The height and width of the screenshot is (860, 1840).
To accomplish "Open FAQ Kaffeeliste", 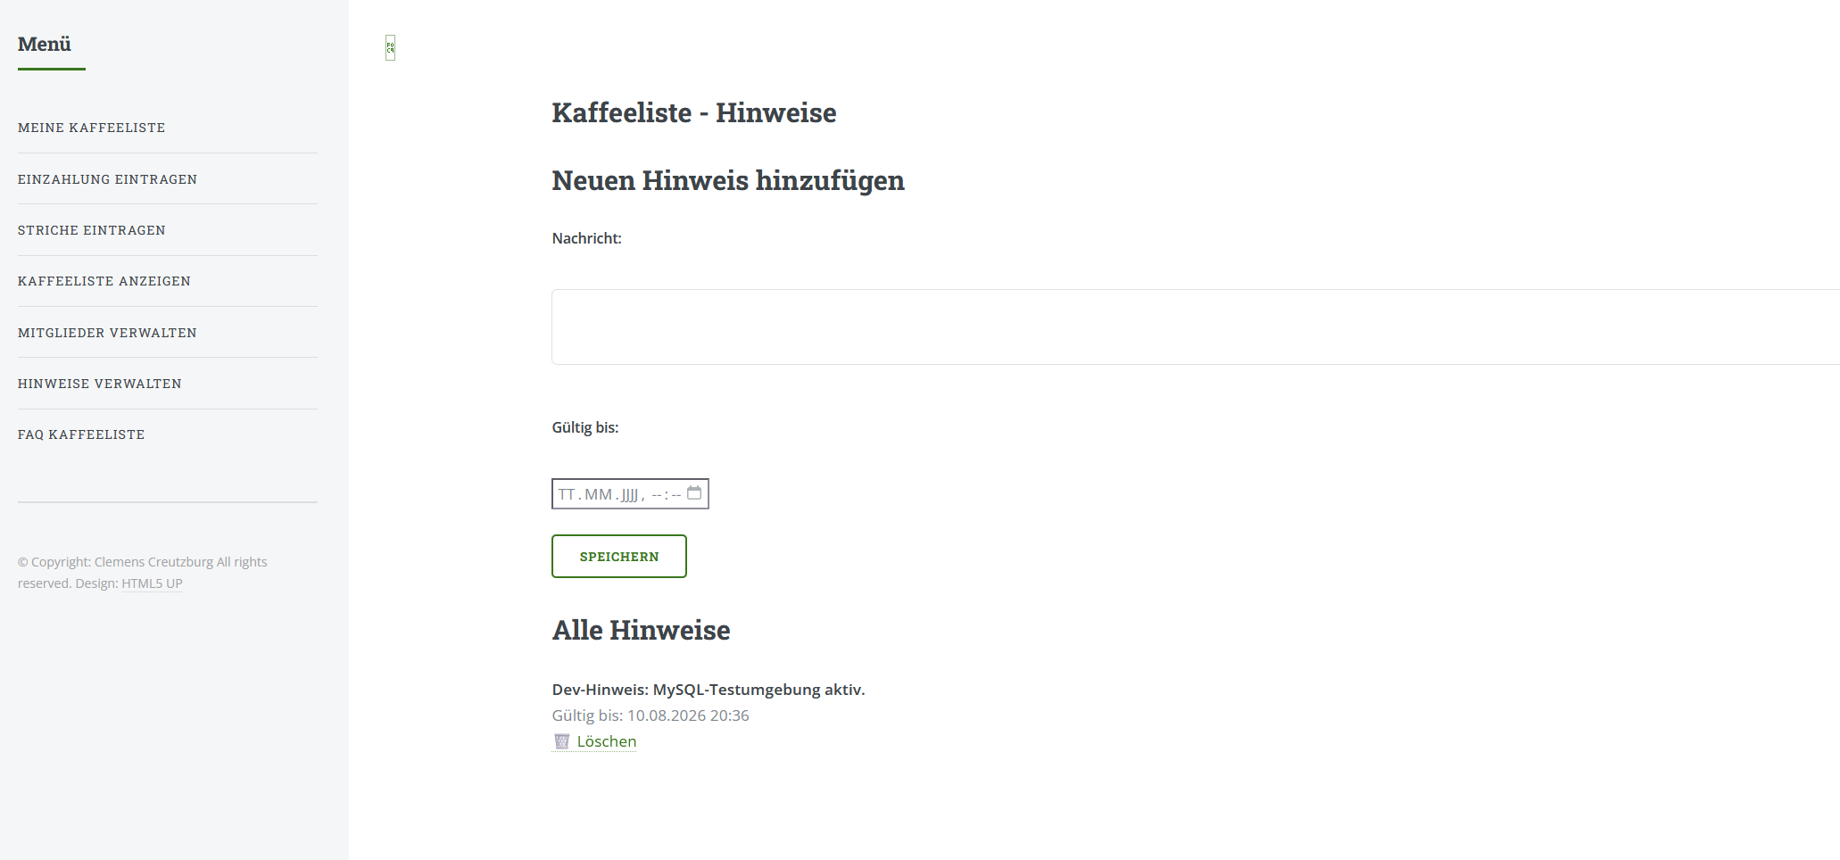I will pos(81,434).
